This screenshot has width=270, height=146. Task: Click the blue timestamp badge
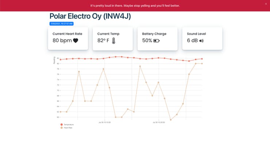pos(61,24)
